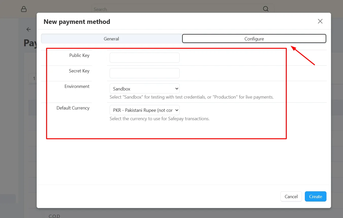Open the Configure tab
Screen dimensions: 343x218
(x=254, y=39)
